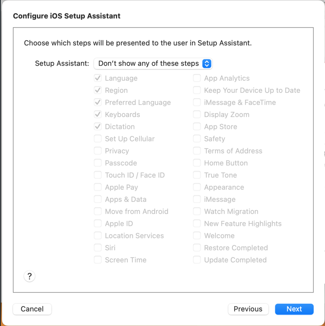Toggle the Keyboards checkbox
The height and width of the screenshot is (326, 325).
coord(98,115)
